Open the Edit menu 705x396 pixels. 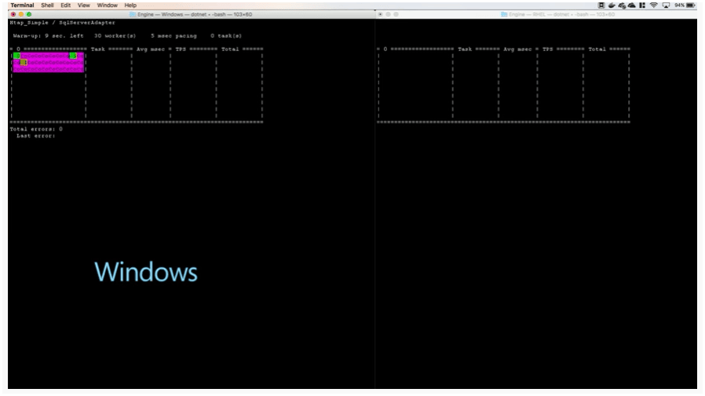coord(66,5)
